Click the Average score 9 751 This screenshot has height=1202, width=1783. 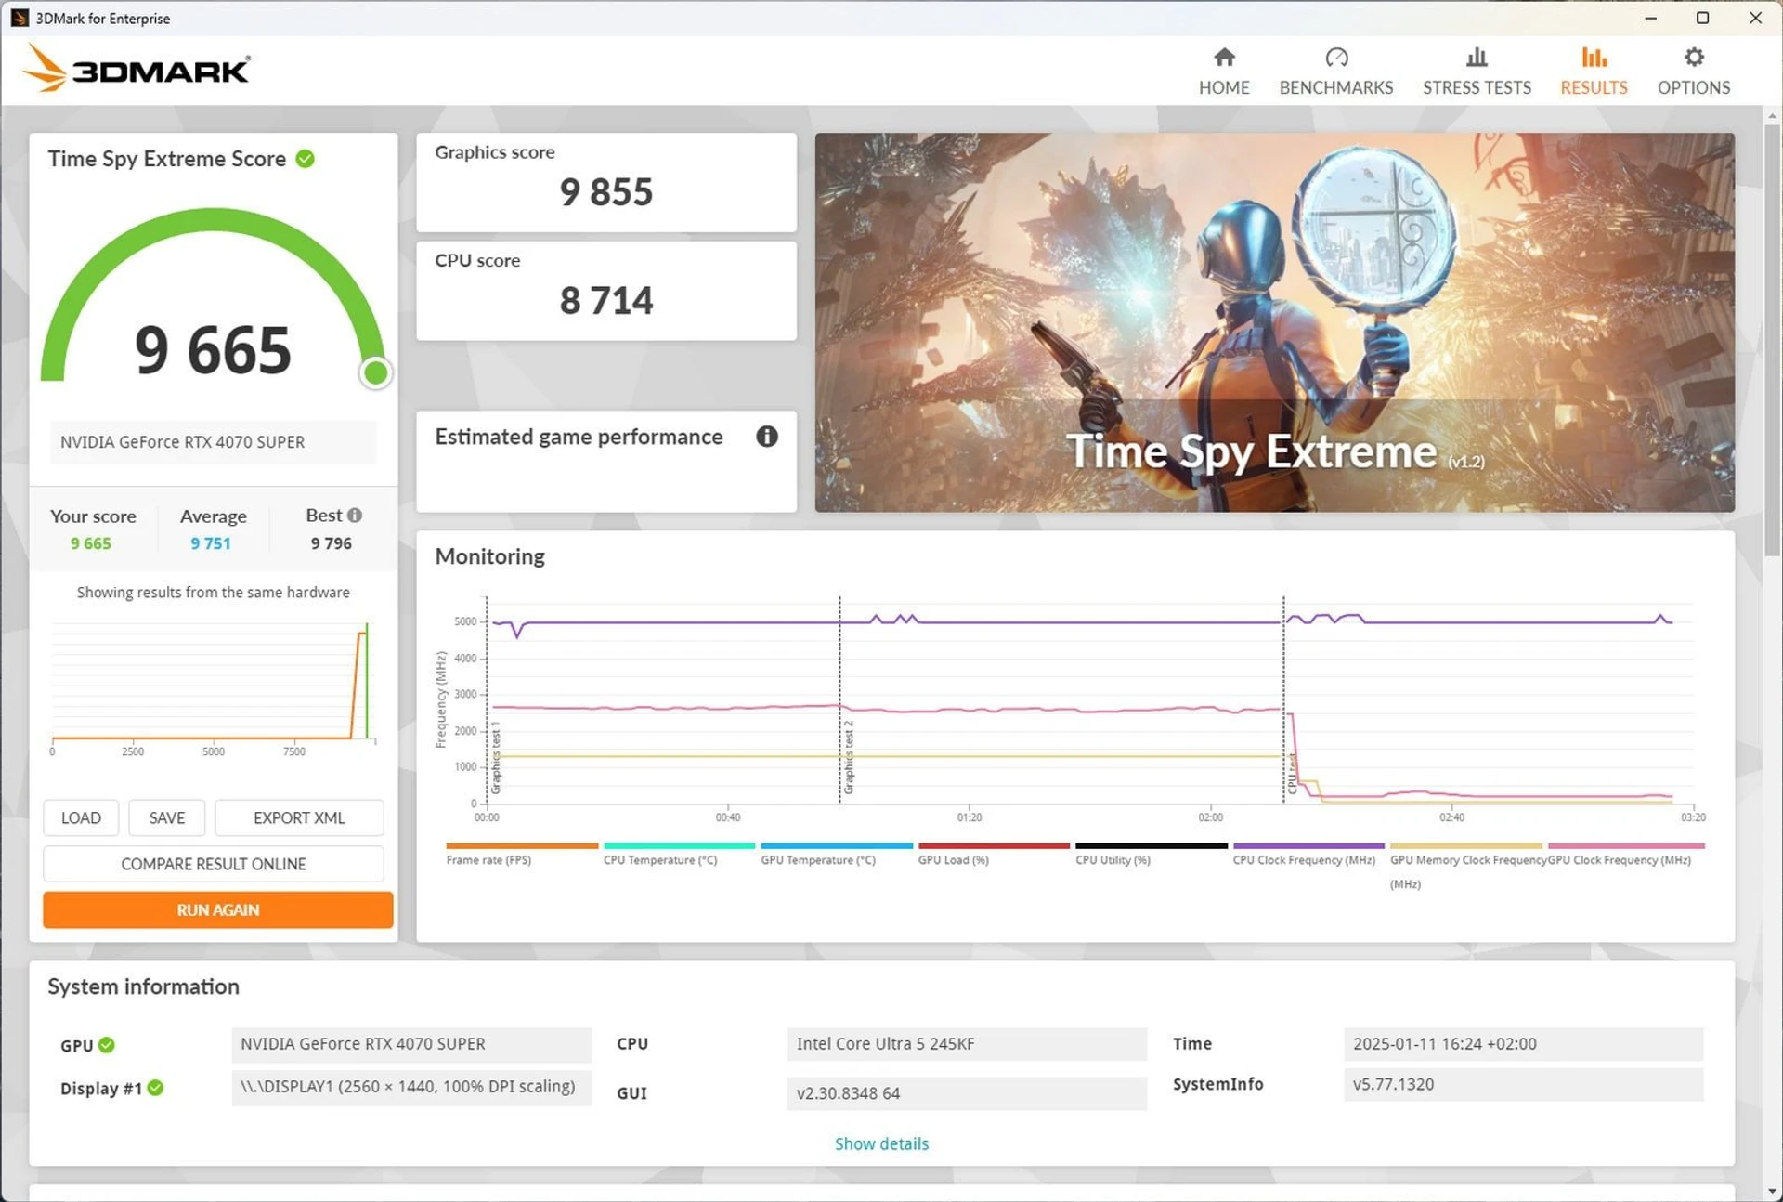211,543
